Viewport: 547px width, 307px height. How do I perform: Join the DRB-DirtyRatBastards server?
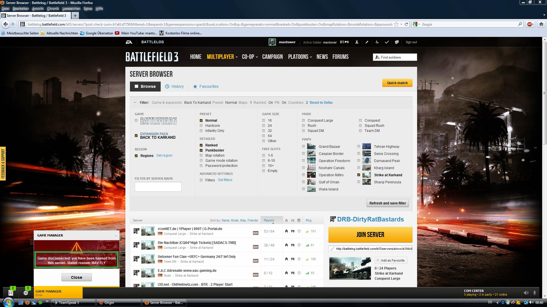370,235
